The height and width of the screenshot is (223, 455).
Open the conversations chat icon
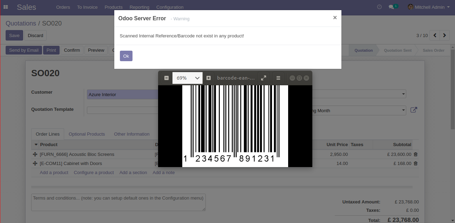(x=392, y=7)
